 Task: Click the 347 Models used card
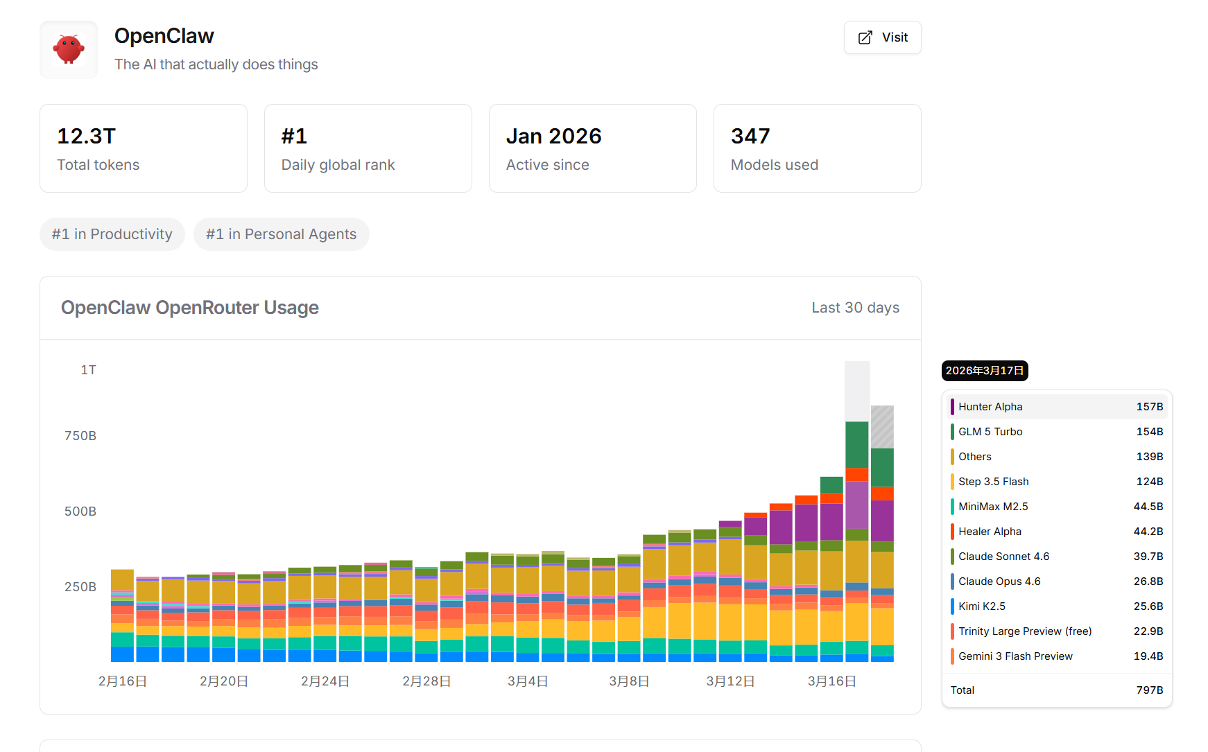[817, 148]
